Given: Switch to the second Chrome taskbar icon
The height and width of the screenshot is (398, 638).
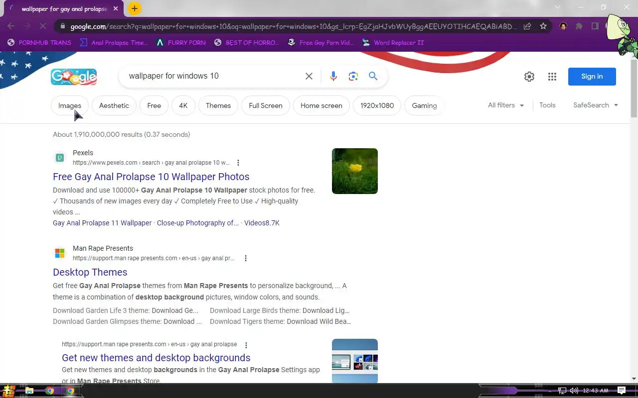Looking at the screenshot, I should [70, 391].
